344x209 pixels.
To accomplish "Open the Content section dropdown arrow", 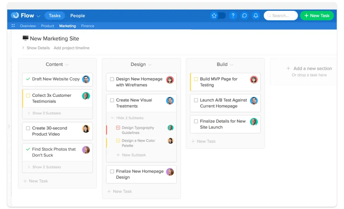I will (67, 65).
